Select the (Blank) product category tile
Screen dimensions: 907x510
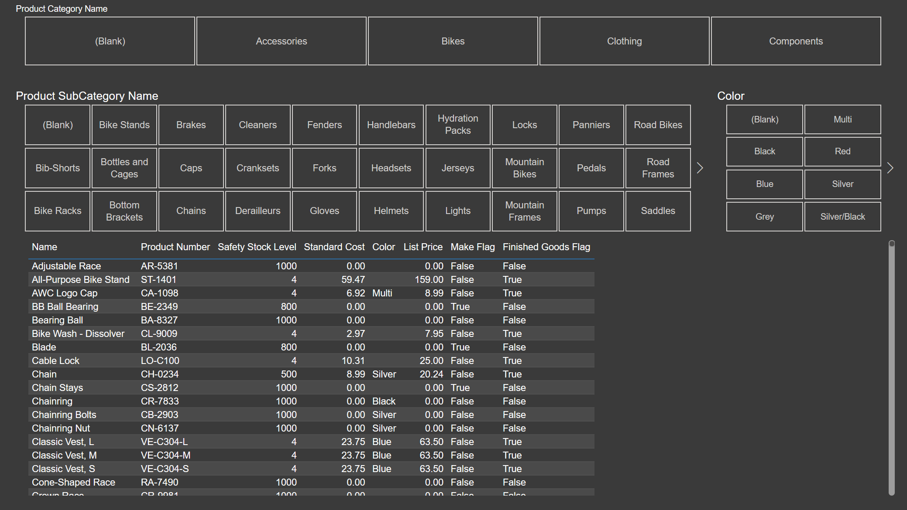point(110,41)
